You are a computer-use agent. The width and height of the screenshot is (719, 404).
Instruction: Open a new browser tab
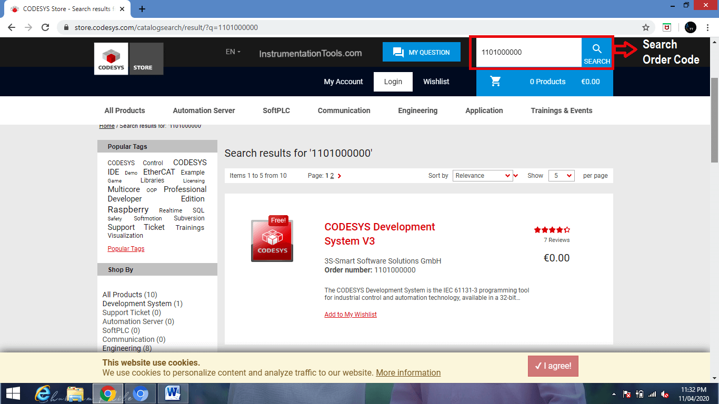pyautogui.click(x=142, y=9)
